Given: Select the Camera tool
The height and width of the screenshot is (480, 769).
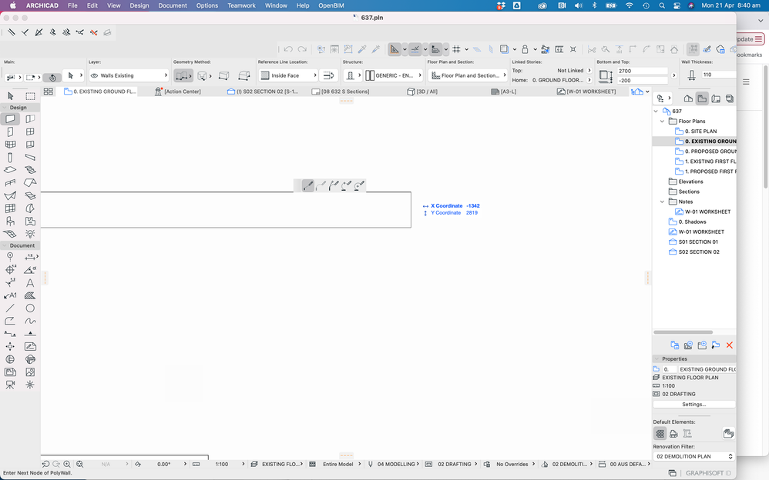Looking at the screenshot, I should tap(10, 385).
